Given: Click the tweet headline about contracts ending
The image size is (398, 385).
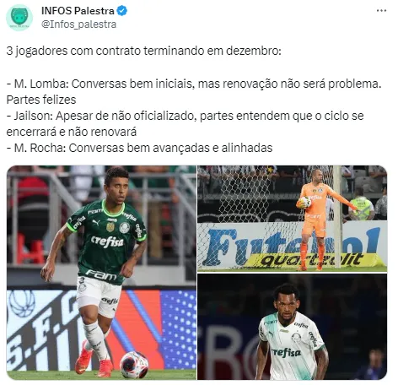Looking at the screenshot, I should coord(143,51).
